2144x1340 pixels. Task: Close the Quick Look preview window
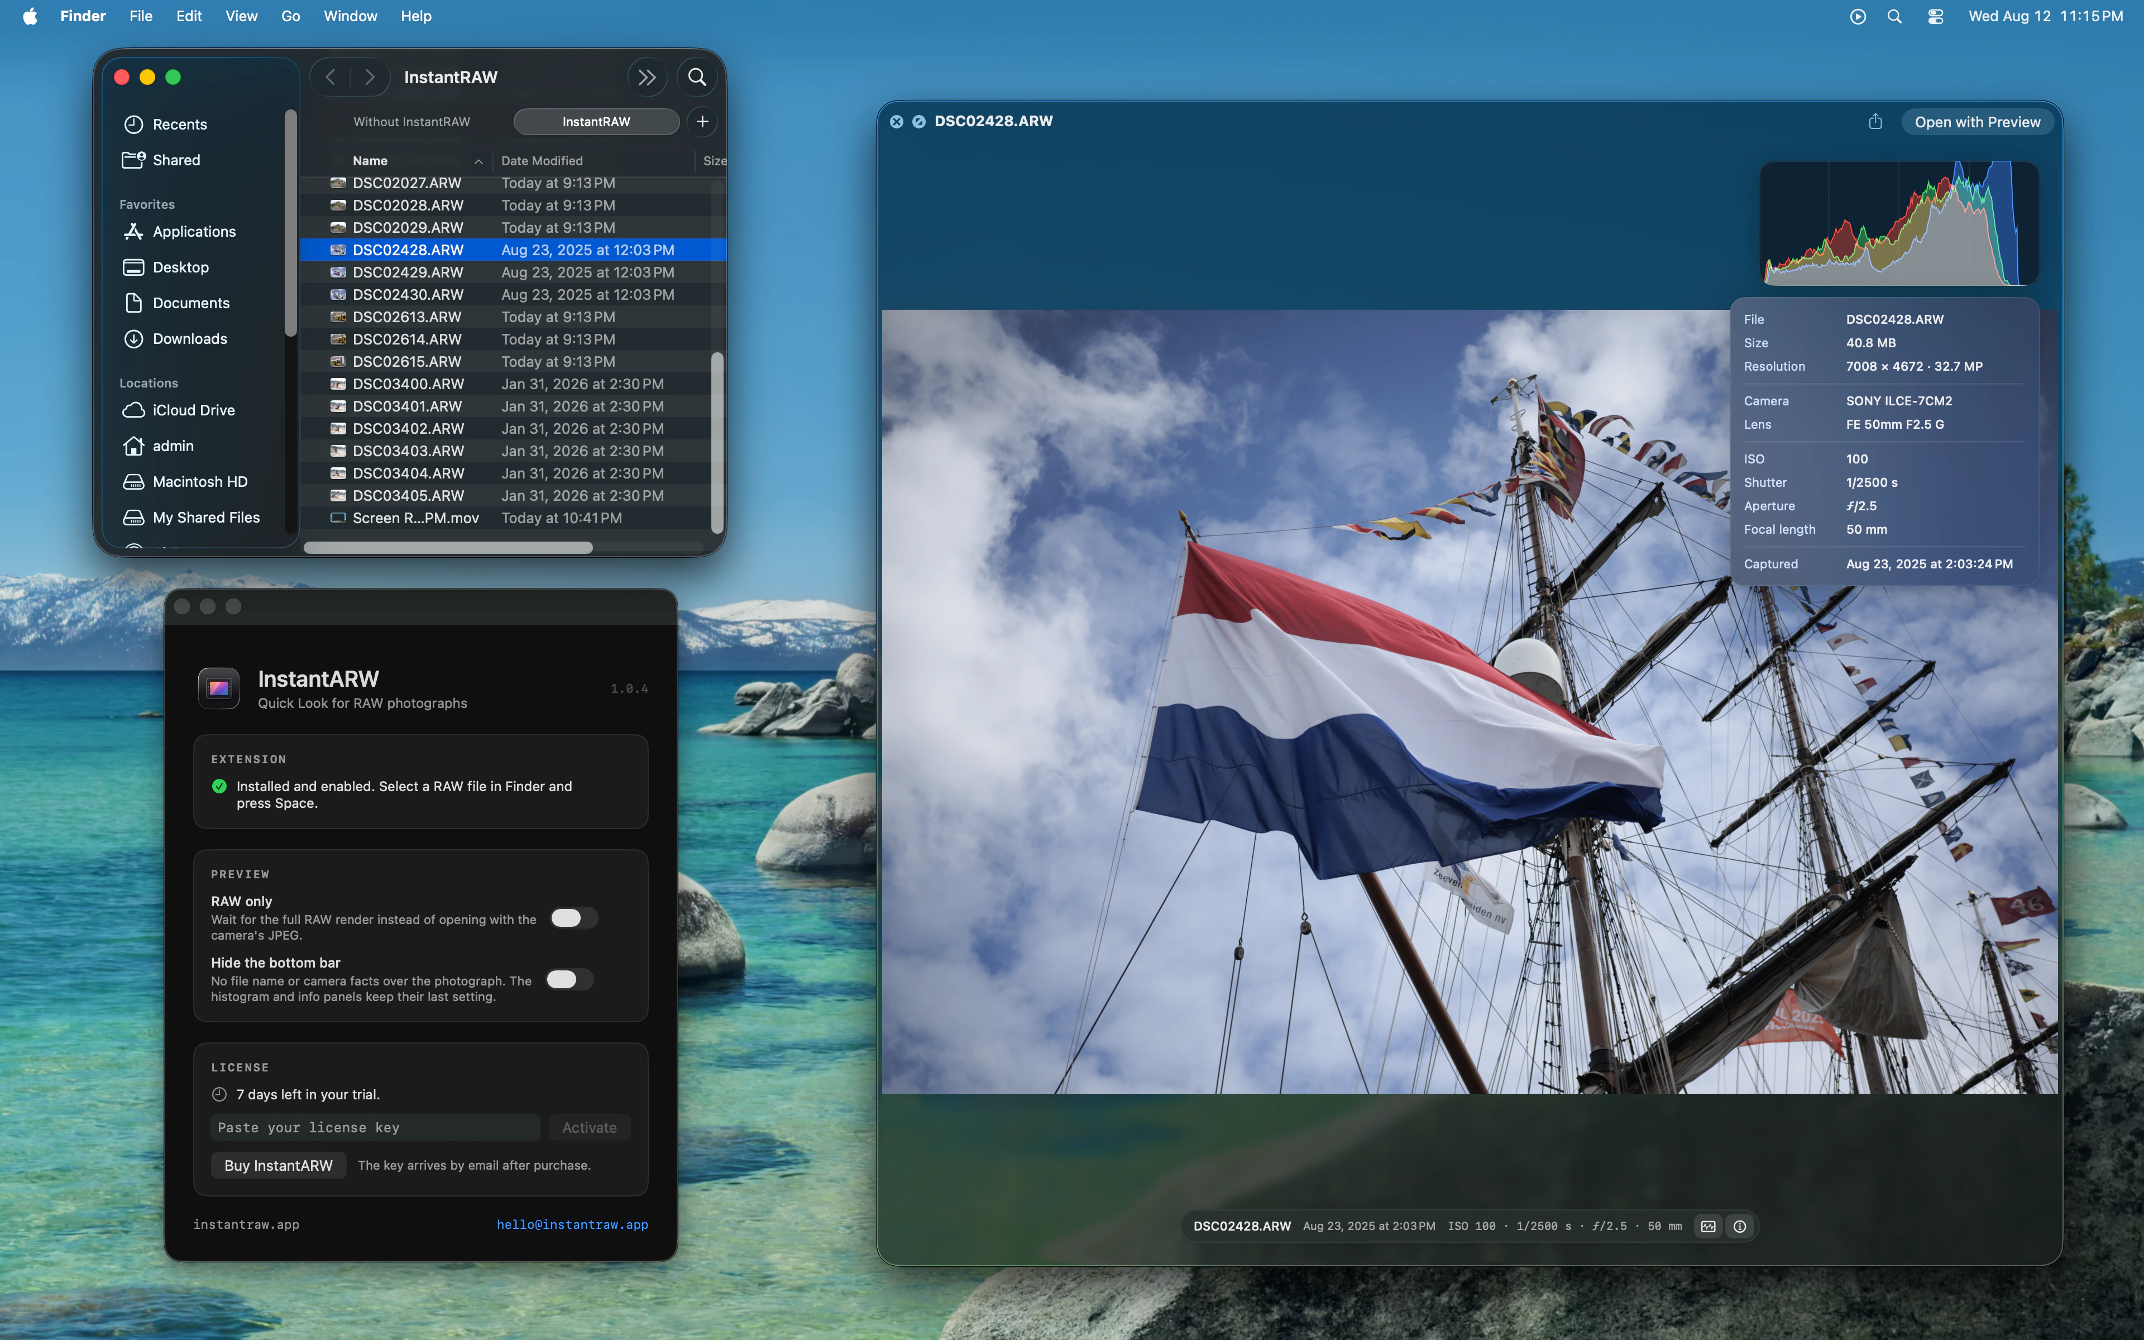pos(897,121)
